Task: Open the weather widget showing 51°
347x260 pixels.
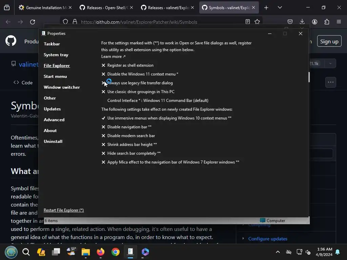Action: tap(71, 252)
